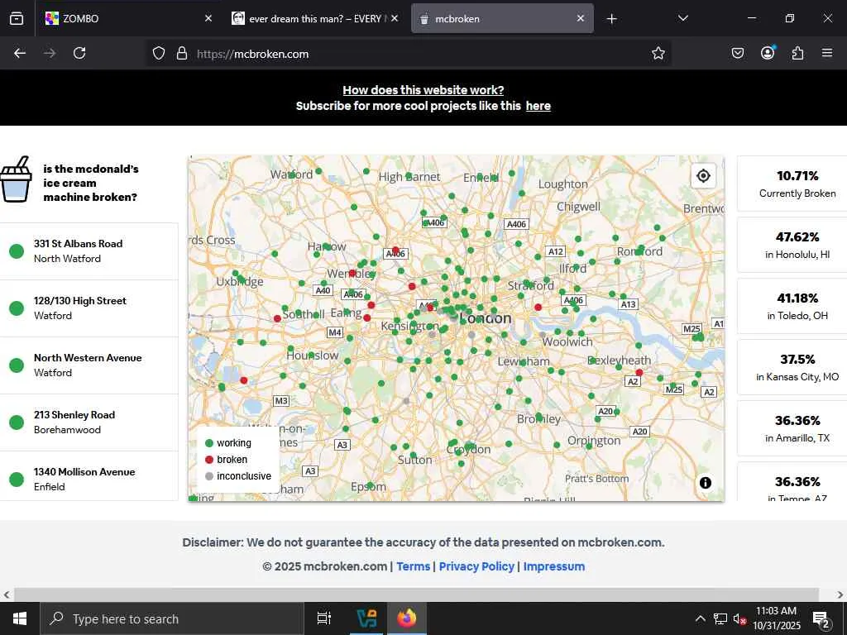Open Task View on the Windows taskbar

pyautogui.click(x=324, y=618)
